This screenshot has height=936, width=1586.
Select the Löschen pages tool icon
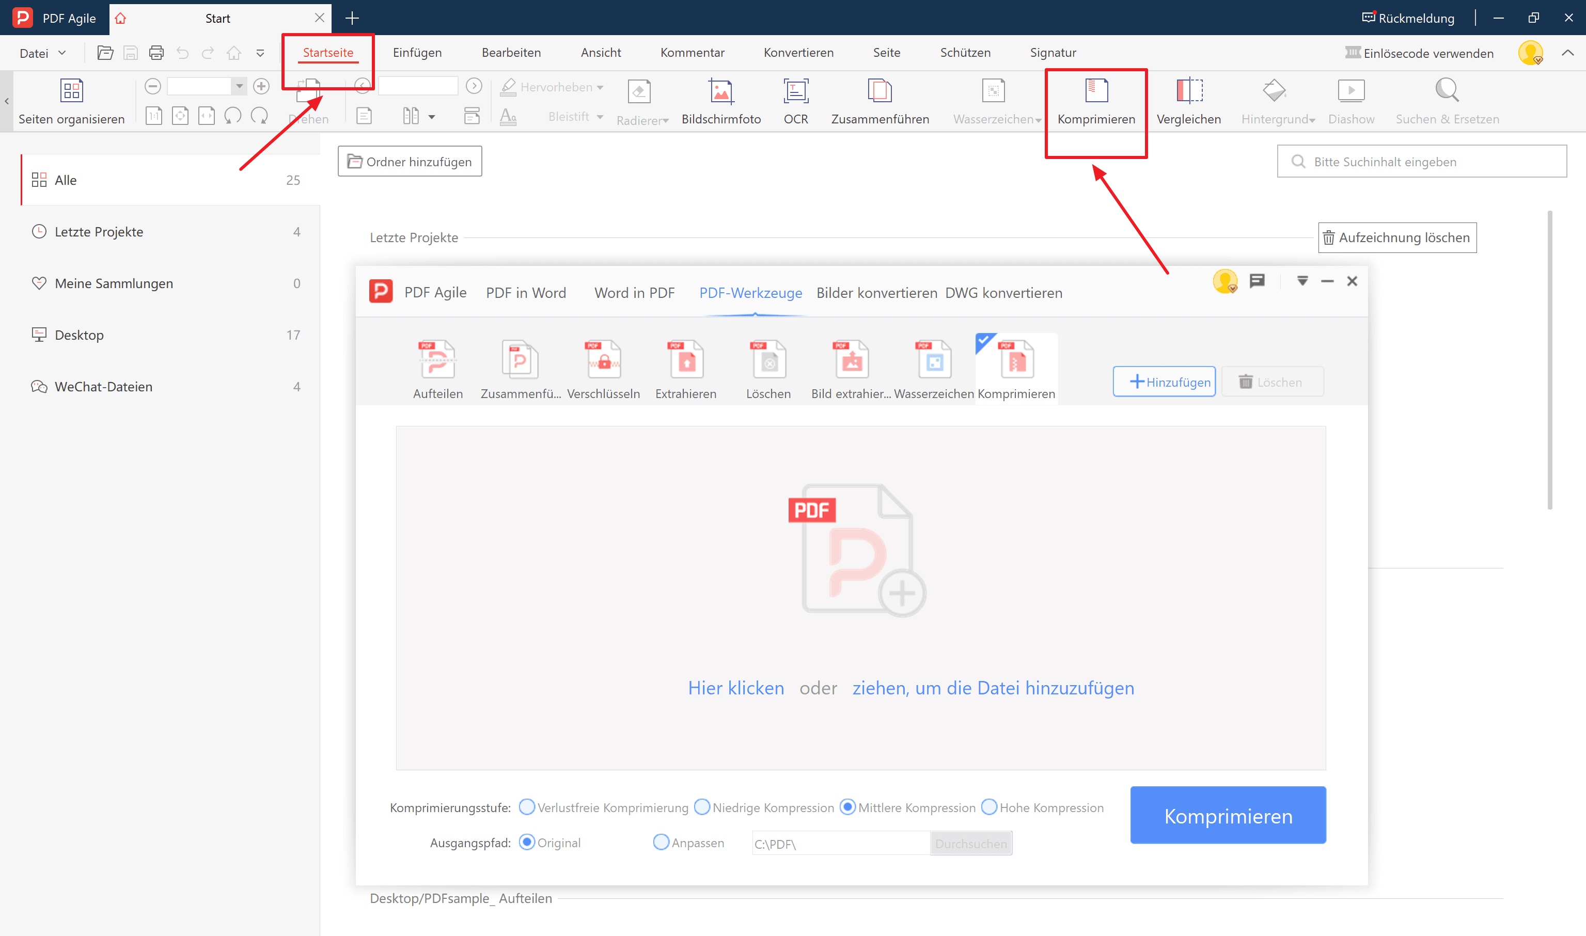pos(768,370)
